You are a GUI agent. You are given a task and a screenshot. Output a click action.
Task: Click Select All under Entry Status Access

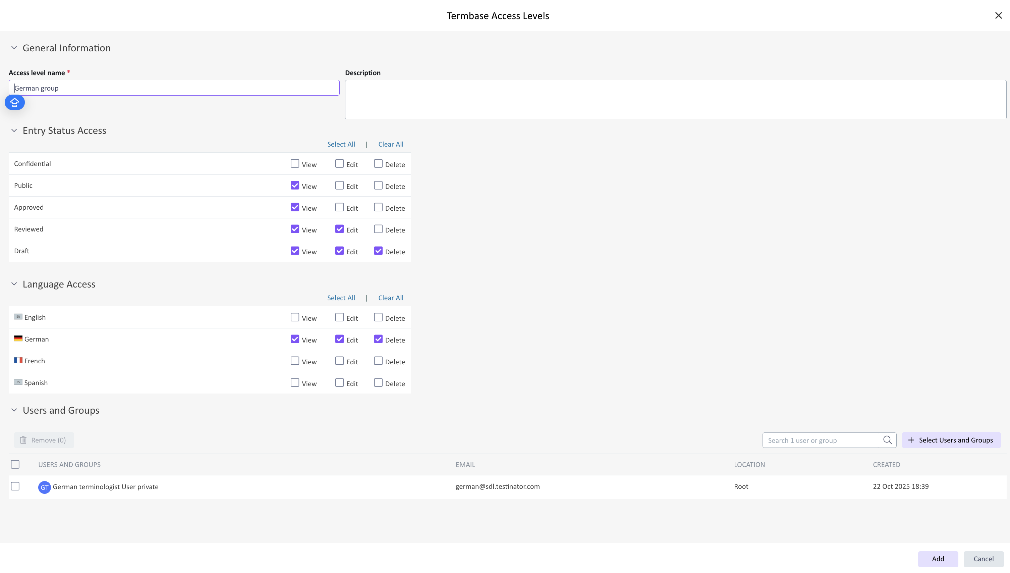pos(341,144)
